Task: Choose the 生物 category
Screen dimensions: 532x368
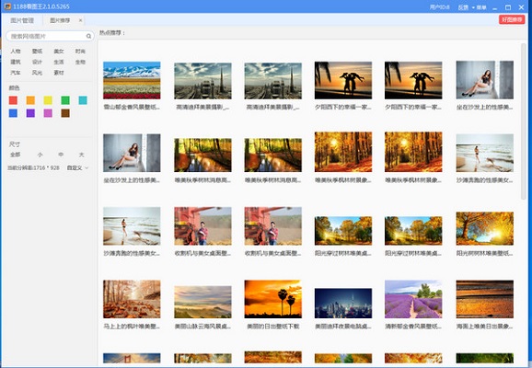Action: [x=80, y=62]
